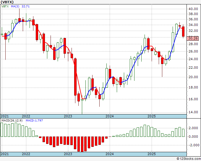Click the 34.00 price axis label
The width and height of the screenshot is (201, 161).
click(193, 25)
